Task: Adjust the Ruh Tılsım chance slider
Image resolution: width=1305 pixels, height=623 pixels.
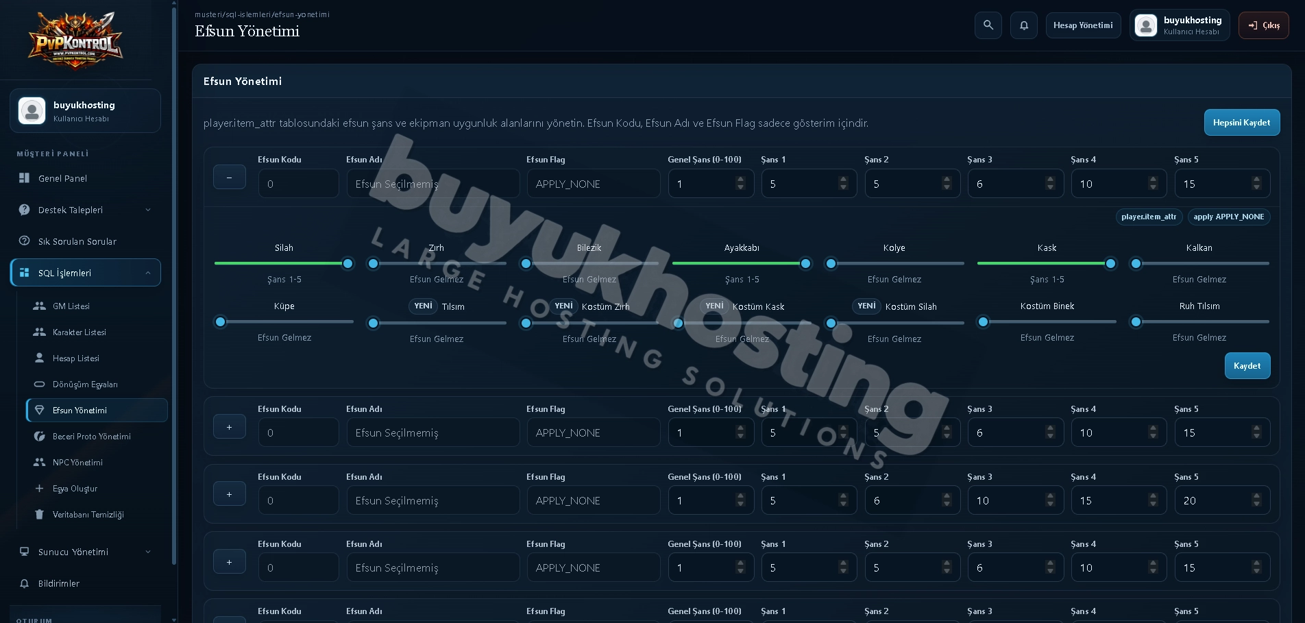Action: [1199, 321]
